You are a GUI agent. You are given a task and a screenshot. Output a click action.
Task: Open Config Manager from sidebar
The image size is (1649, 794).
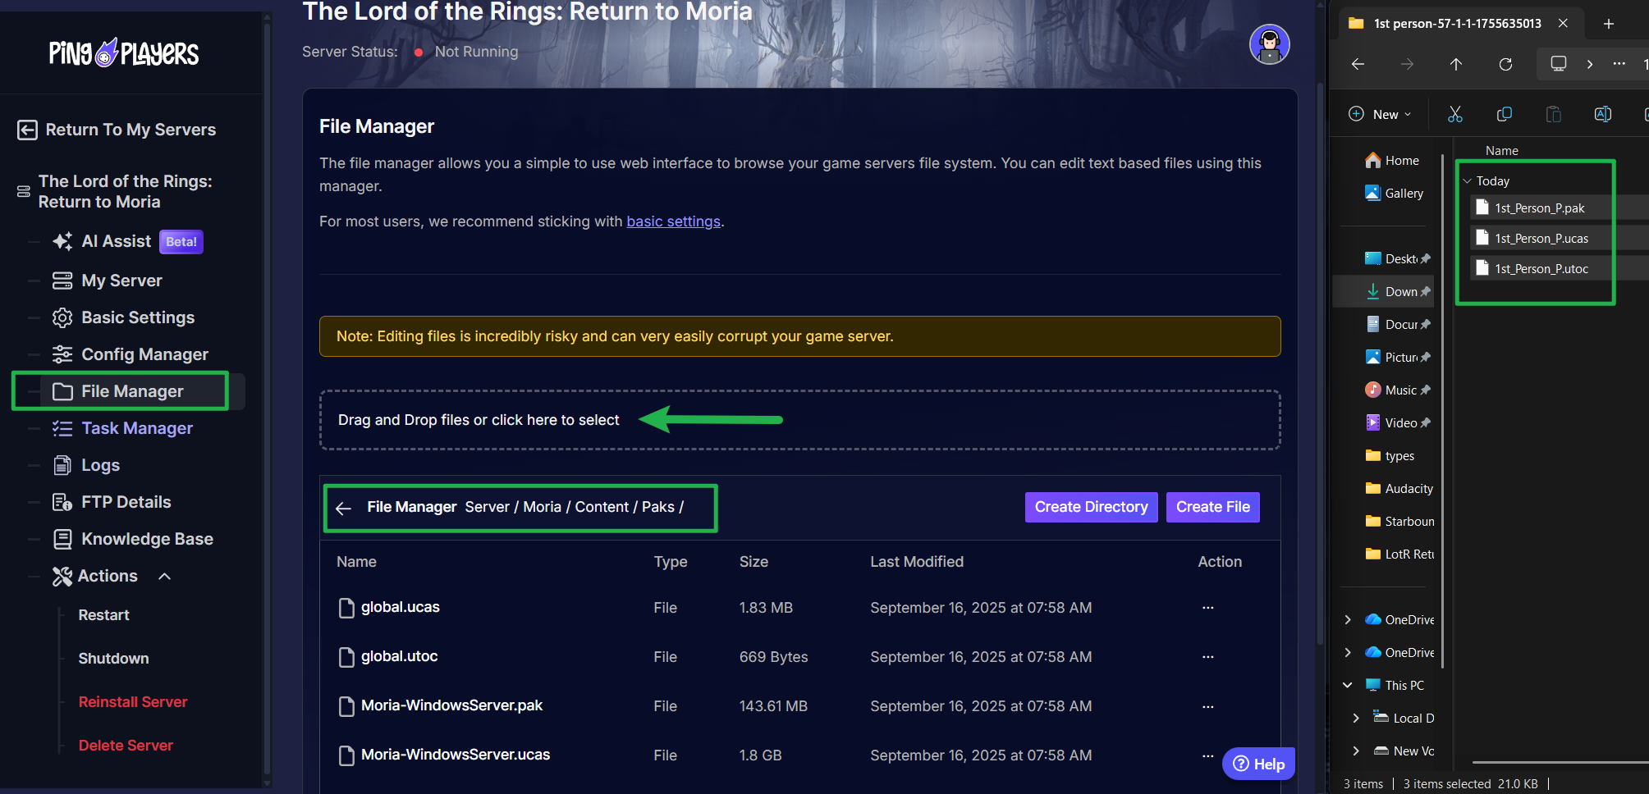coord(144,354)
